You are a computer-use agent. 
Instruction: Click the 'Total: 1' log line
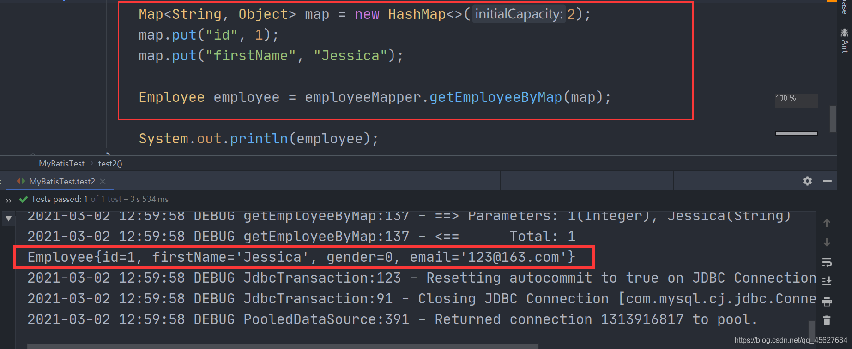302,237
